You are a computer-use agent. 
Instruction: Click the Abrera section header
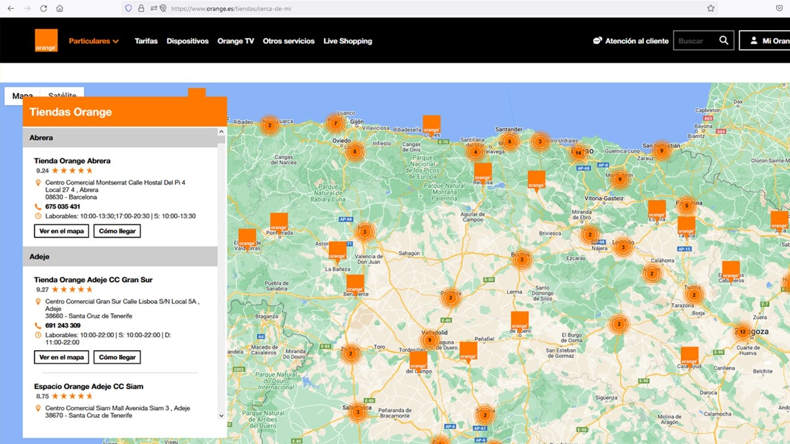[x=120, y=138]
